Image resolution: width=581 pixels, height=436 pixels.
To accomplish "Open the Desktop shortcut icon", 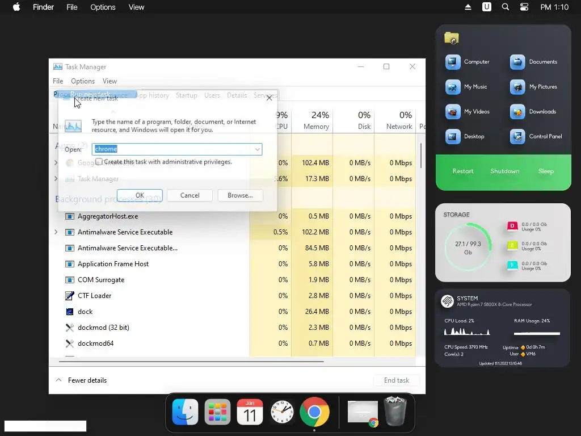I will 453,136.
